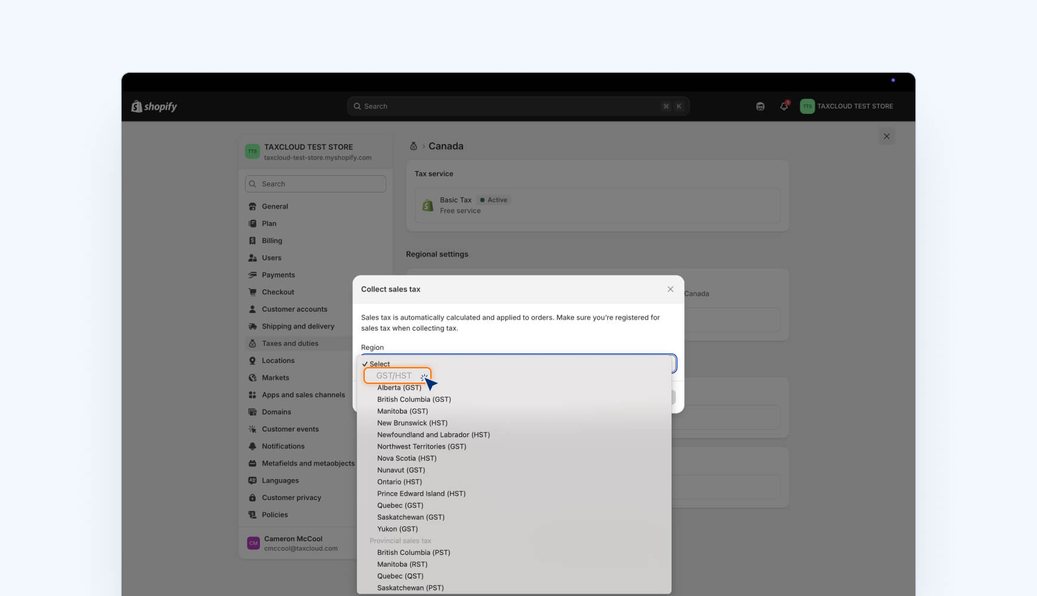
Task: Open the notifications bell icon
Action: (x=784, y=107)
